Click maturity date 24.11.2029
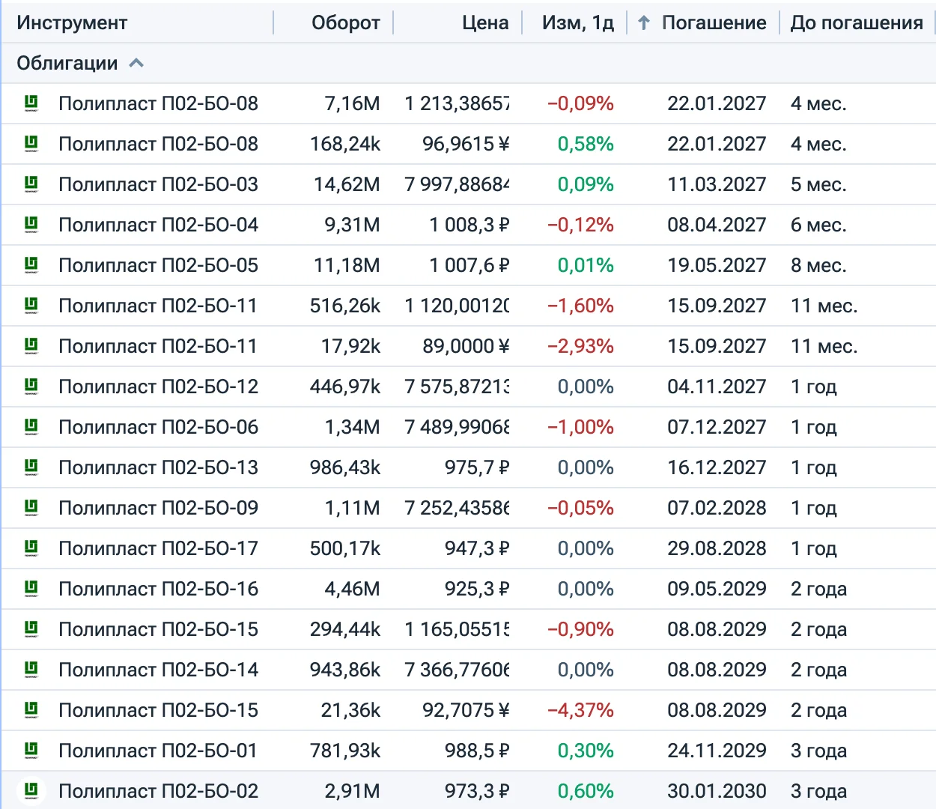The height and width of the screenshot is (809, 936). coord(717,751)
